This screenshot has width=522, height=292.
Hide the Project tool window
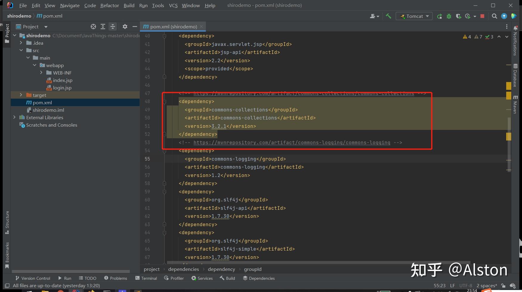[135, 27]
